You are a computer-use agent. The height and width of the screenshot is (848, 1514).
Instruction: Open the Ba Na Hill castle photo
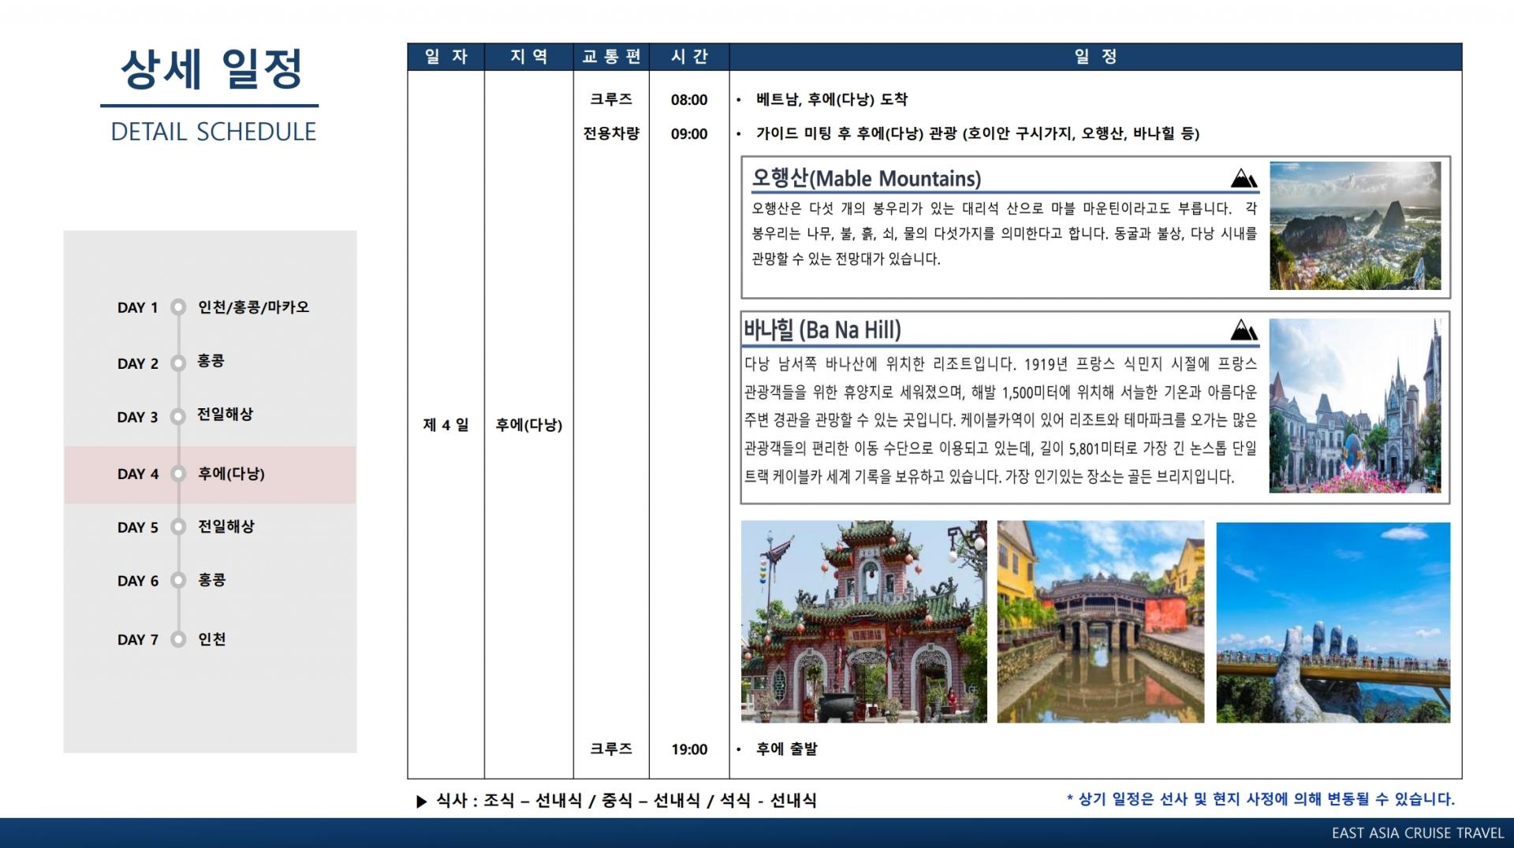click(x=1355, y=405)
